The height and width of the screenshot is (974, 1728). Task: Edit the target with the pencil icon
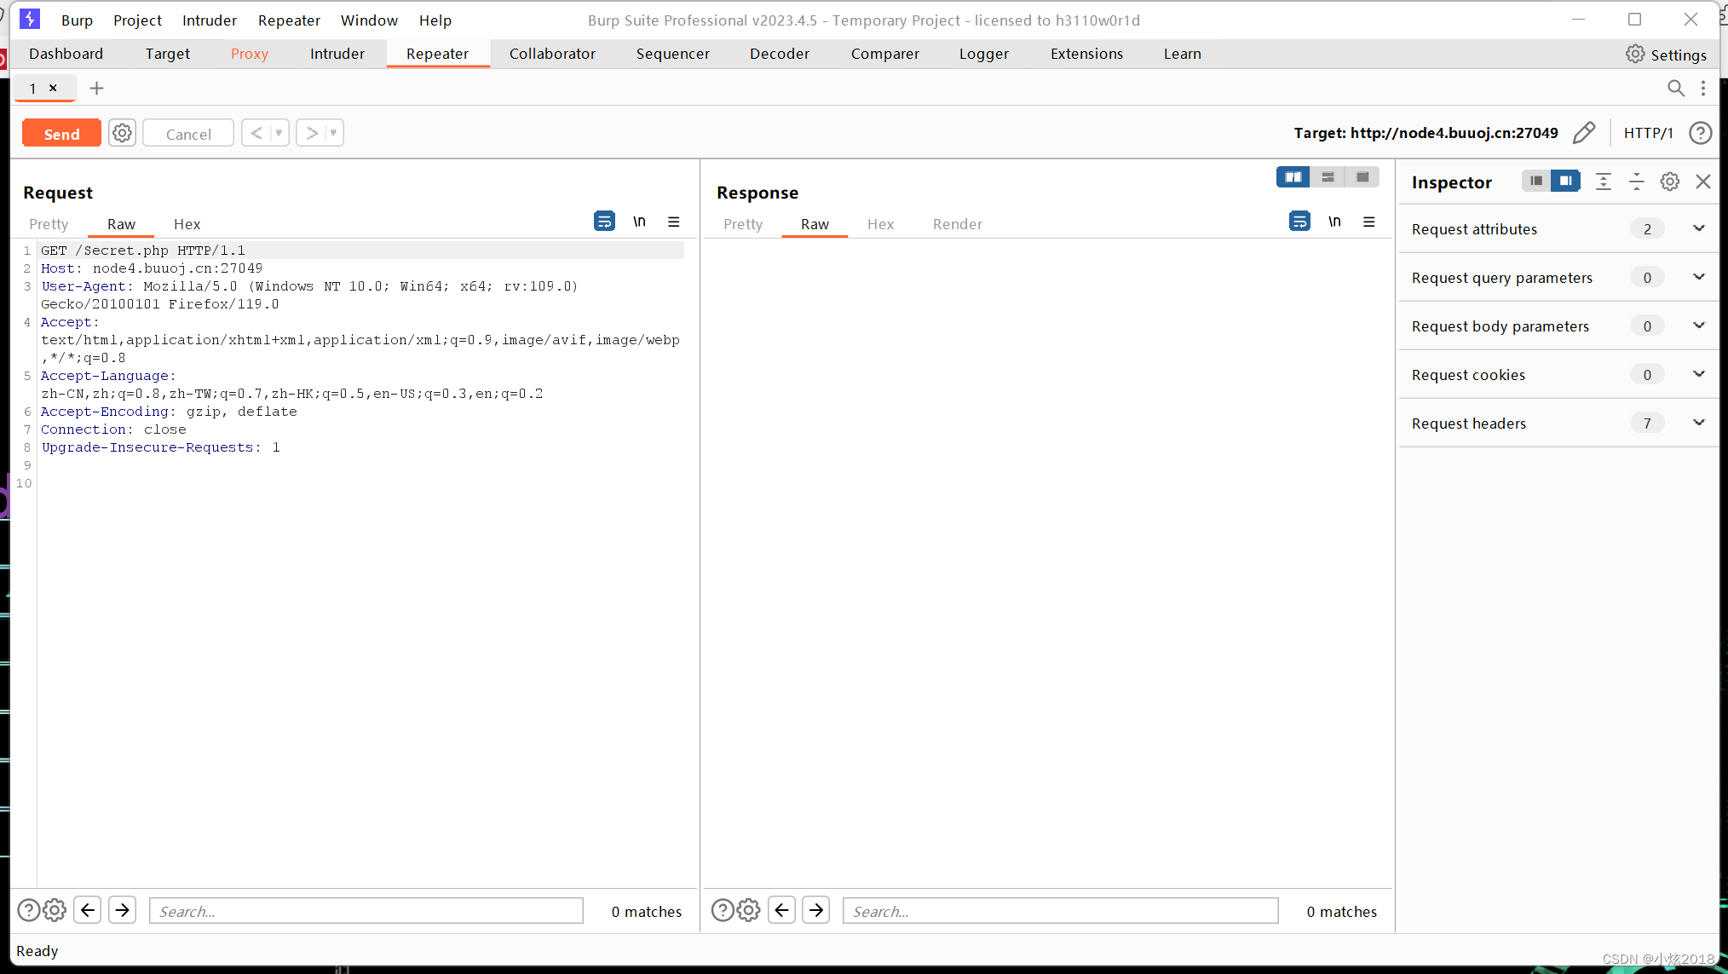tap(1584, 133)
